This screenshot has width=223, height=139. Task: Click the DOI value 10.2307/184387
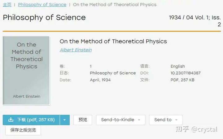[x=186, y=73]
